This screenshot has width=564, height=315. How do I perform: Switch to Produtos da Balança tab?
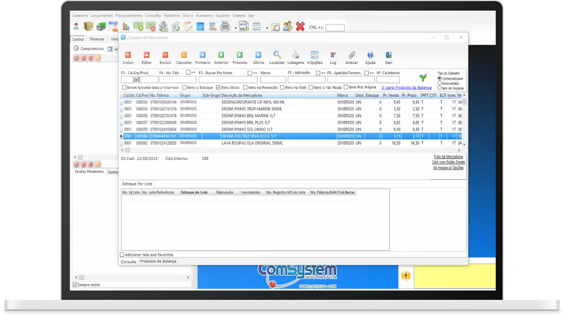(x=158, y=261)
